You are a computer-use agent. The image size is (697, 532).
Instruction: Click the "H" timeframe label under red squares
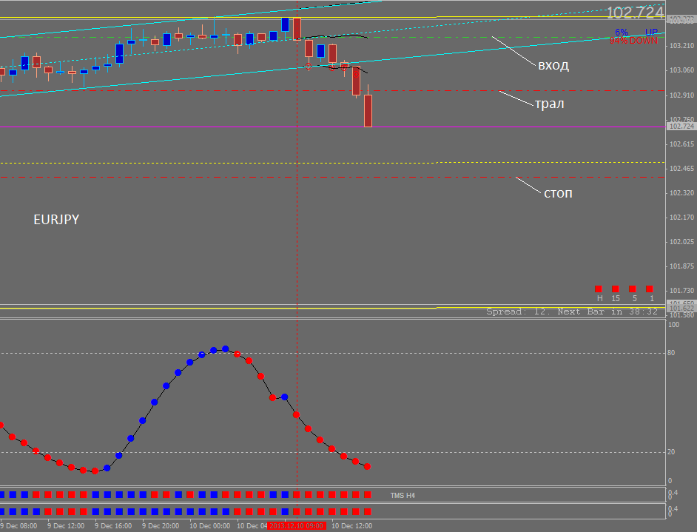(599, 299)
